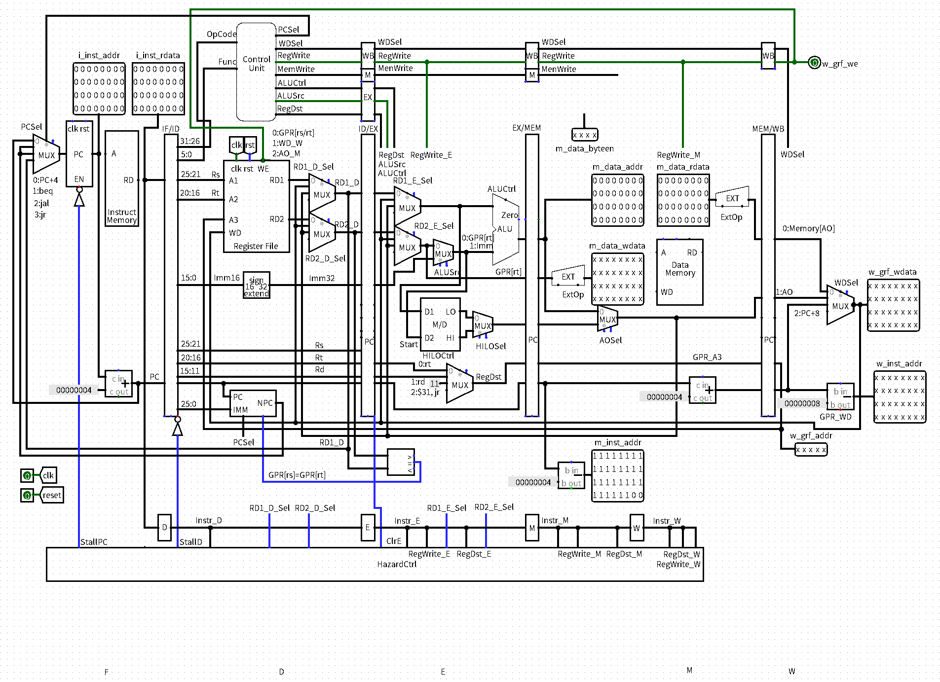The height and width of the screenshot is (682, 940).
Task: Toggle the clk input pin value
Action: (27, 476)
